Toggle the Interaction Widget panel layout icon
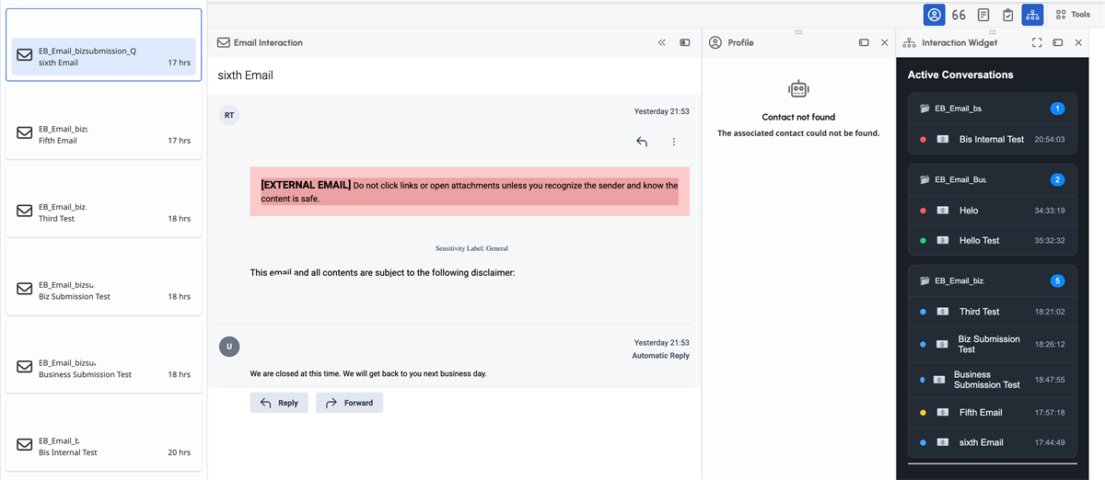Image resolution: width=1105 pixels, height=480 pixels. (1058, 42)
